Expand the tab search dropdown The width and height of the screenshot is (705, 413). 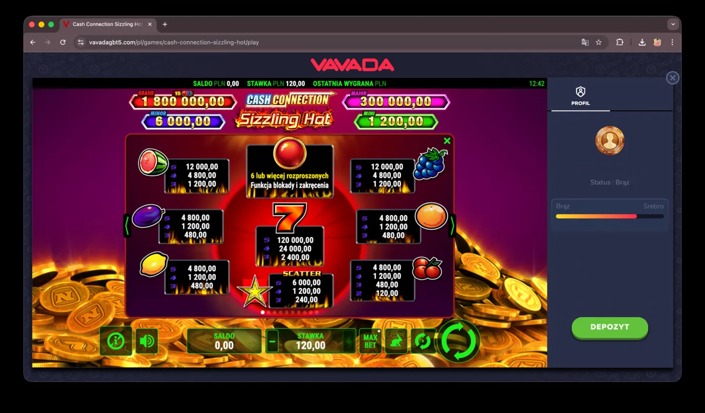[x=672, y=24]
